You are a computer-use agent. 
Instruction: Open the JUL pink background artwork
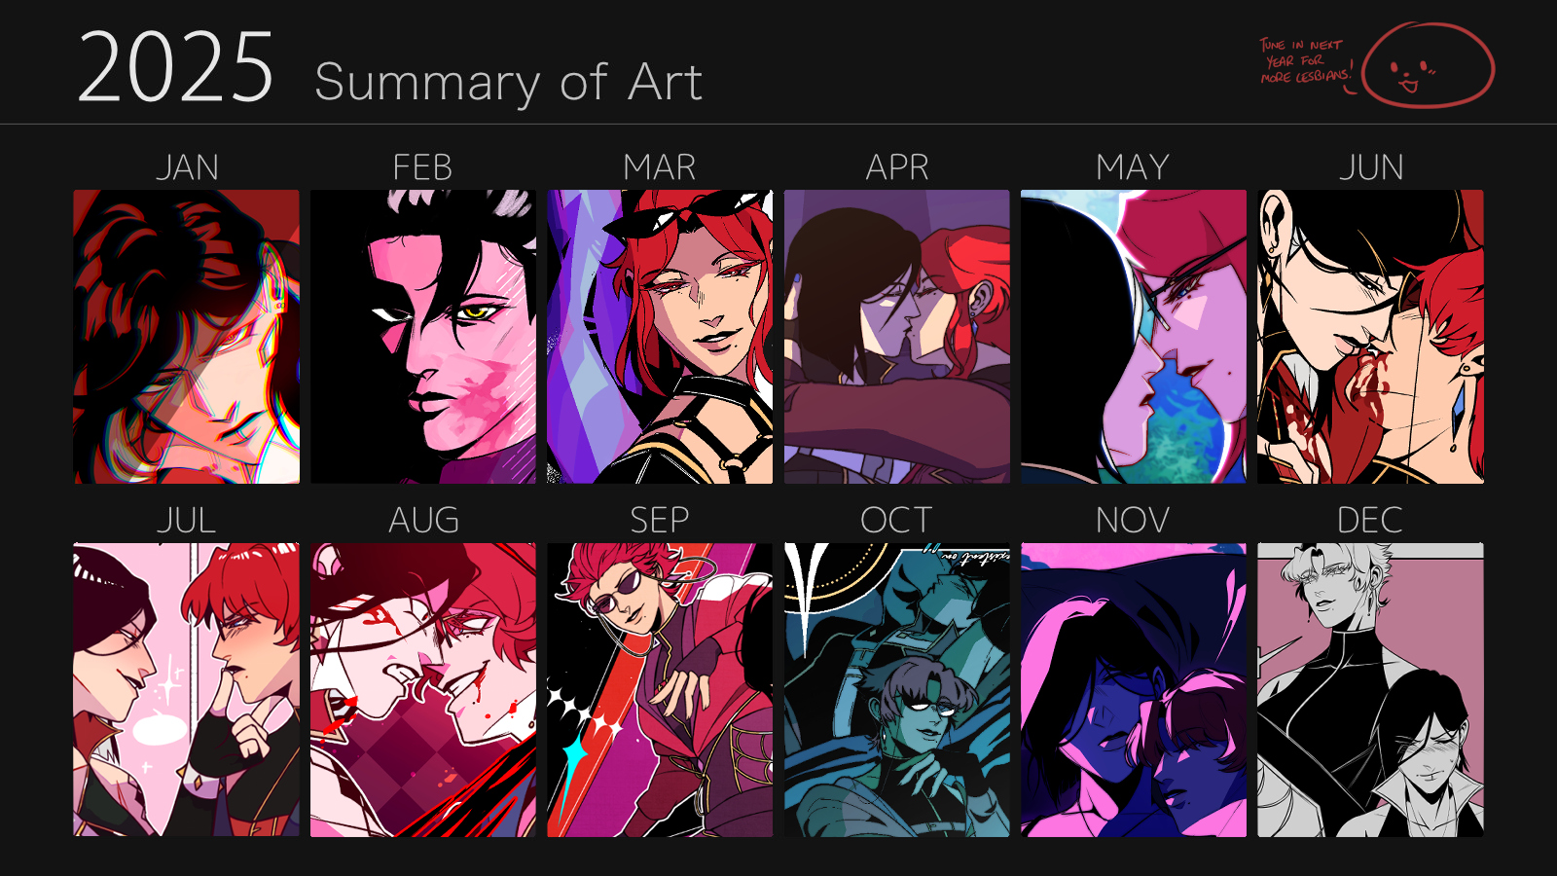pos(187,690)
